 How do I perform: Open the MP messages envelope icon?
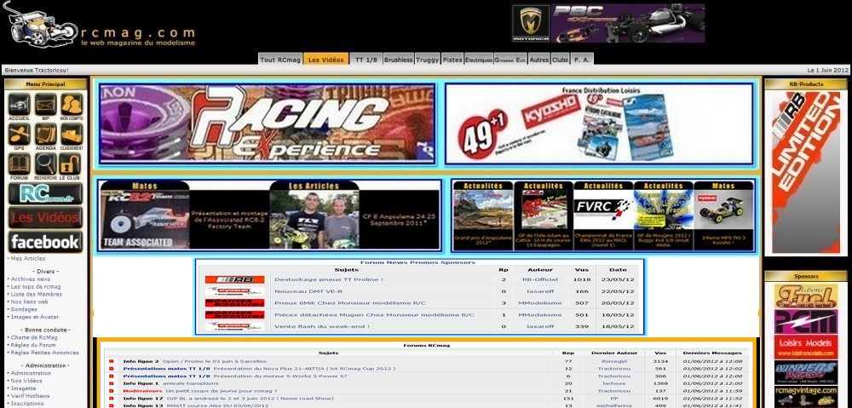46,106
